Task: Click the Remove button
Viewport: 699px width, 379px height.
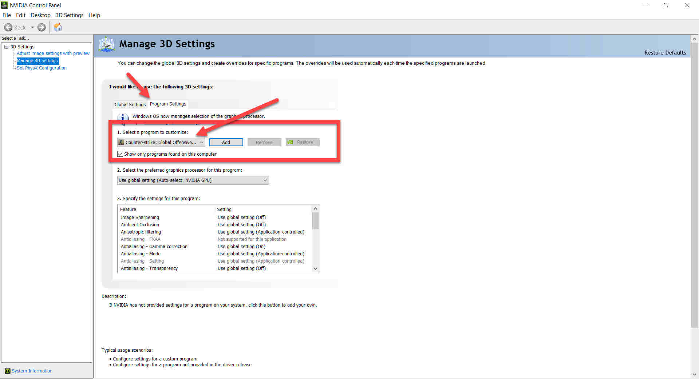Action: pos(264,142)
